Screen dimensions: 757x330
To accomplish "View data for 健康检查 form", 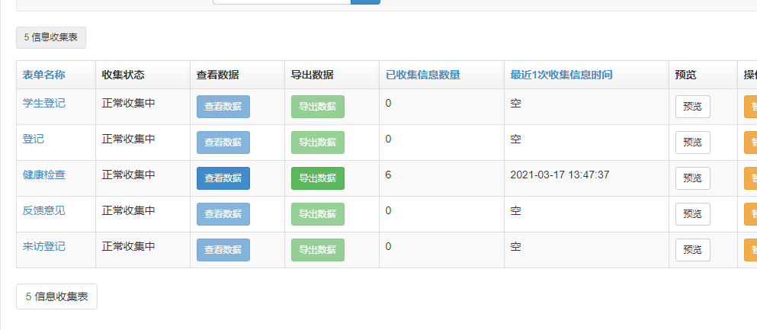I will point(223,178).
